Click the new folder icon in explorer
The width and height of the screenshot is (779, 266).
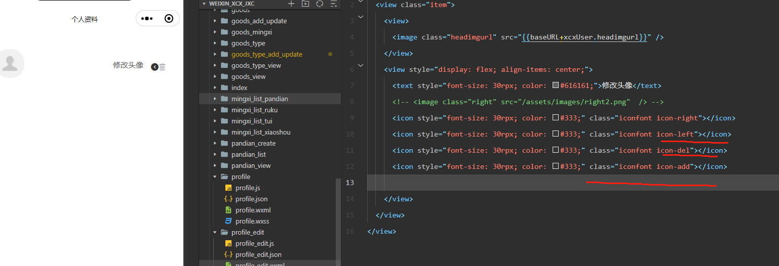tap(305, 4)
